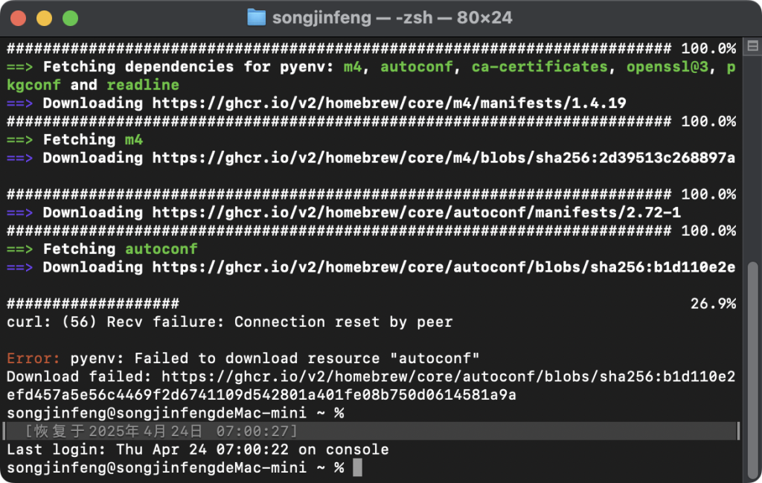Click "Fetching autoconf" status line

click(x=120, y=249)
